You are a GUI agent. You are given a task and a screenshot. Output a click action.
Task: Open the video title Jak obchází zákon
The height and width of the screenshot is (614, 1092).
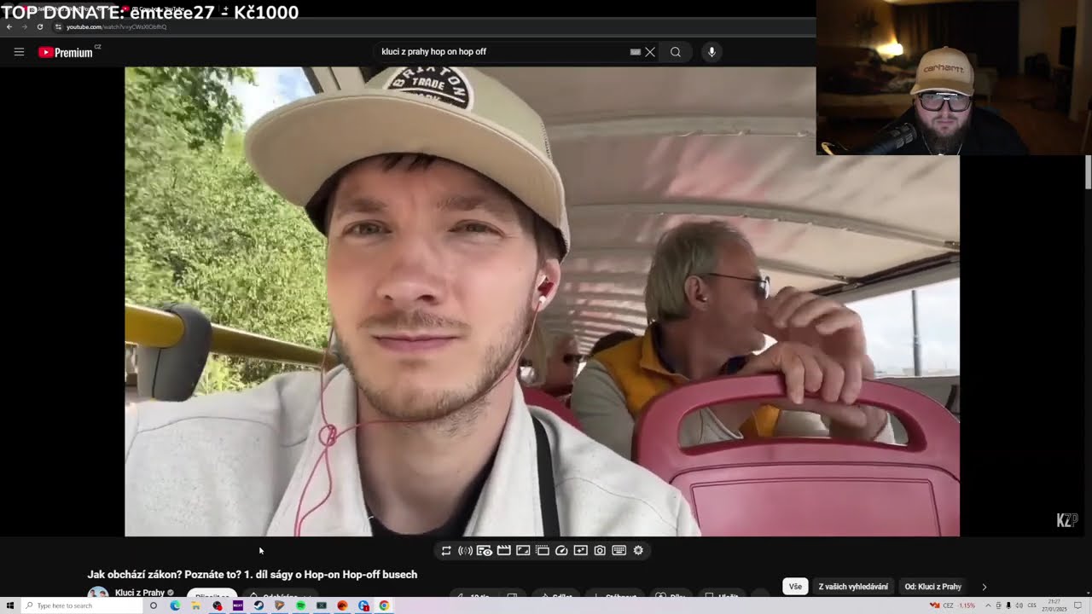253,575
